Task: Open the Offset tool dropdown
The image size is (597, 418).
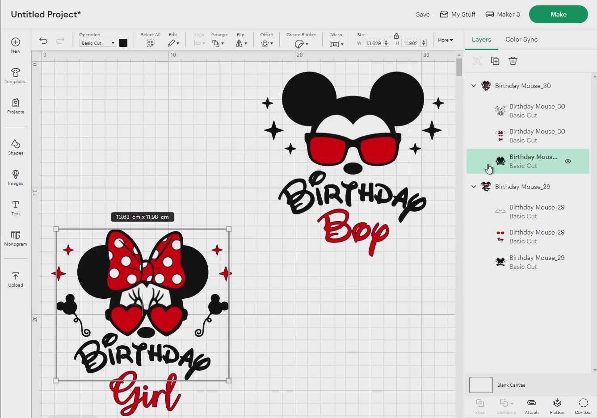Action: pyautogui.click(x=267, y=43)
